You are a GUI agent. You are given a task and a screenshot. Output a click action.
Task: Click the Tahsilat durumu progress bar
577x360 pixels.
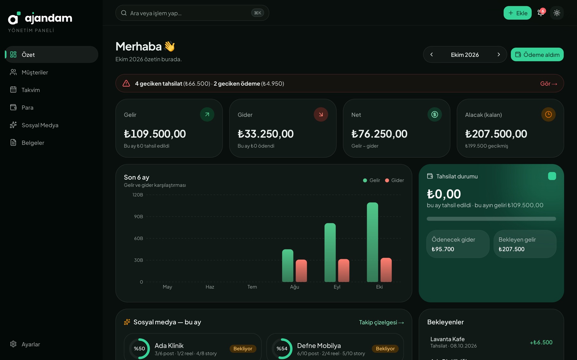[491, 219]
